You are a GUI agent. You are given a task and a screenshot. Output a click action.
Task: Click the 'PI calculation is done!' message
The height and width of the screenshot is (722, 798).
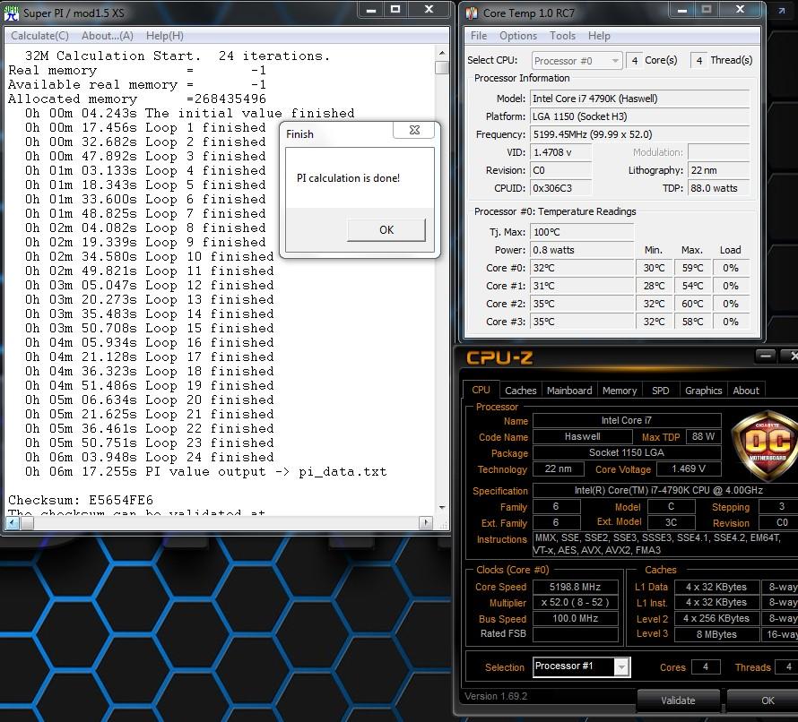(348, 178)
